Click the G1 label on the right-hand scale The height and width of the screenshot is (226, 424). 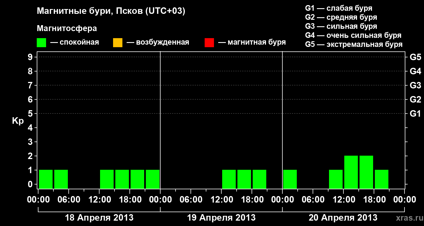(415, 114)
